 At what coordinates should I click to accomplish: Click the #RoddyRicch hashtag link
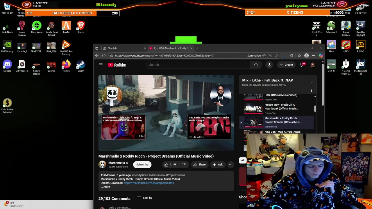(140, 175)
